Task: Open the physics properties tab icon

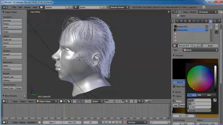Action: tap(219, 21)
